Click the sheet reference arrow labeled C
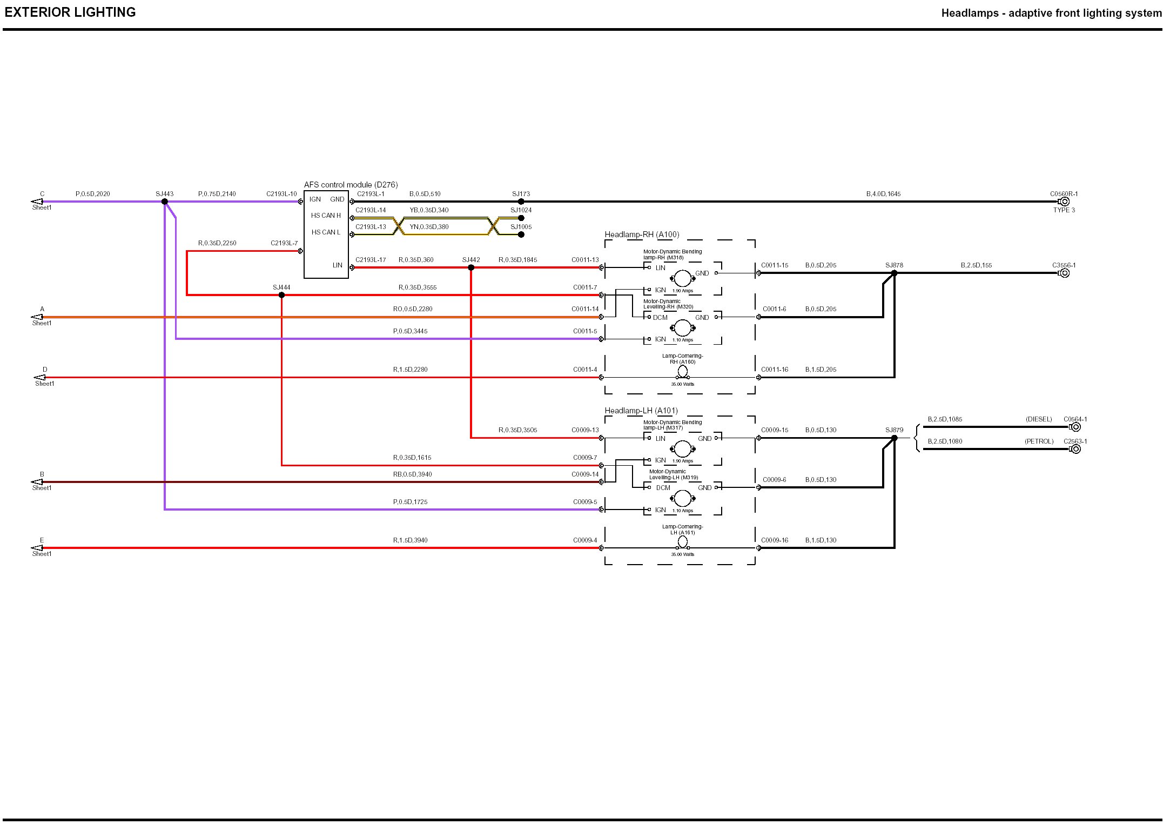 click(37, 202)
